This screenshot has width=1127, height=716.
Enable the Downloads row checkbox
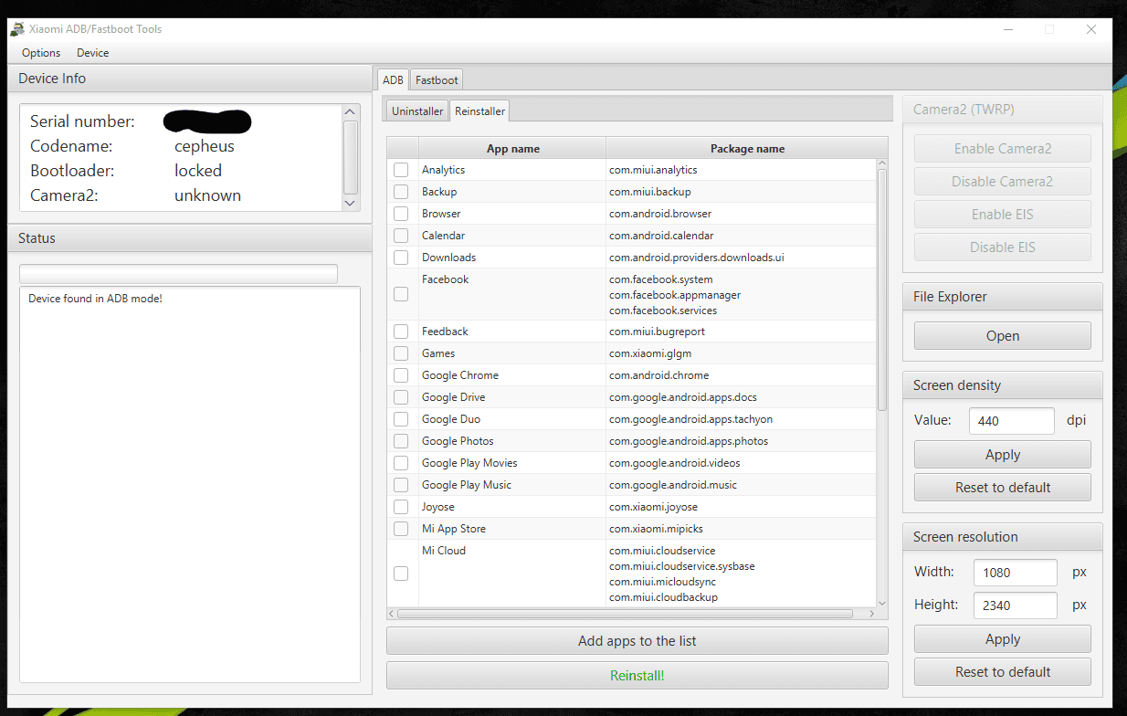click(x=401, y=258)
